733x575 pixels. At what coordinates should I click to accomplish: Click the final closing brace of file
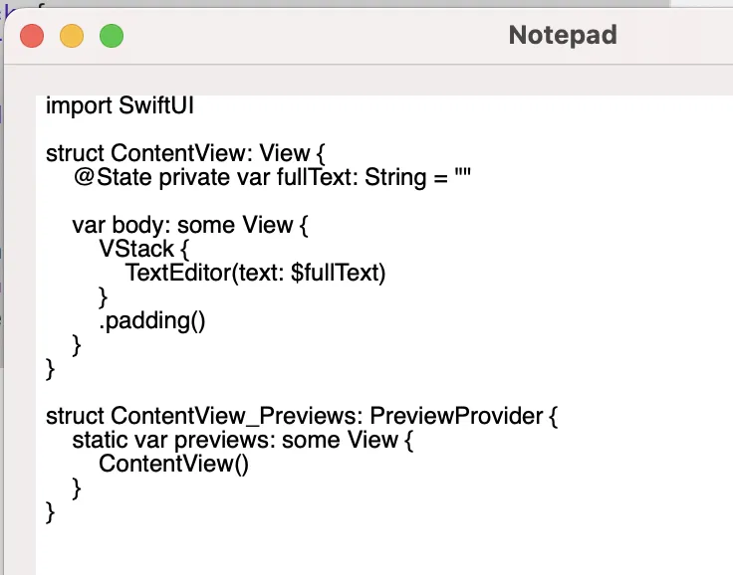pyautogui.click(x=50, y=512)
